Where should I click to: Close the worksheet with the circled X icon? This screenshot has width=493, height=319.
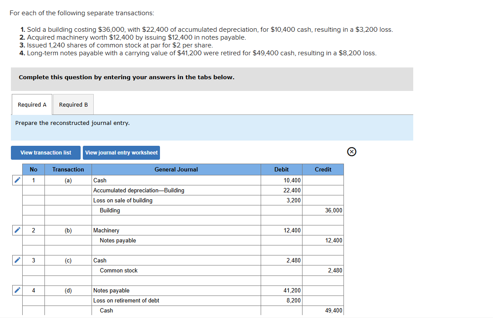352,152
